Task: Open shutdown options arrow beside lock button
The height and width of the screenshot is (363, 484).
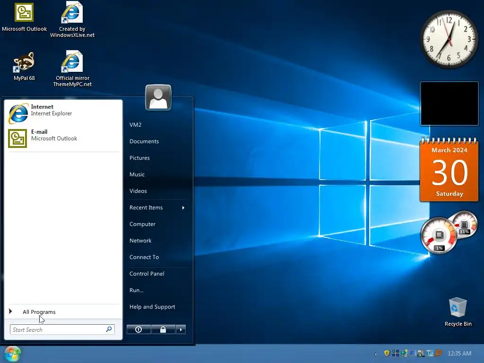Action: tap(181, 329)
